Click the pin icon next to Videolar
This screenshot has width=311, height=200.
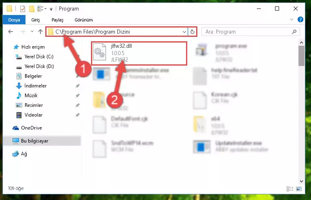tap(77, 115)
